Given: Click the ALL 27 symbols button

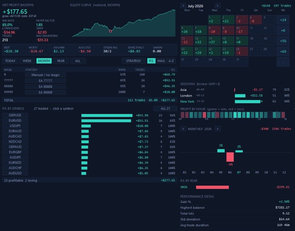Looking at the screenshot, I should [165, 109].
